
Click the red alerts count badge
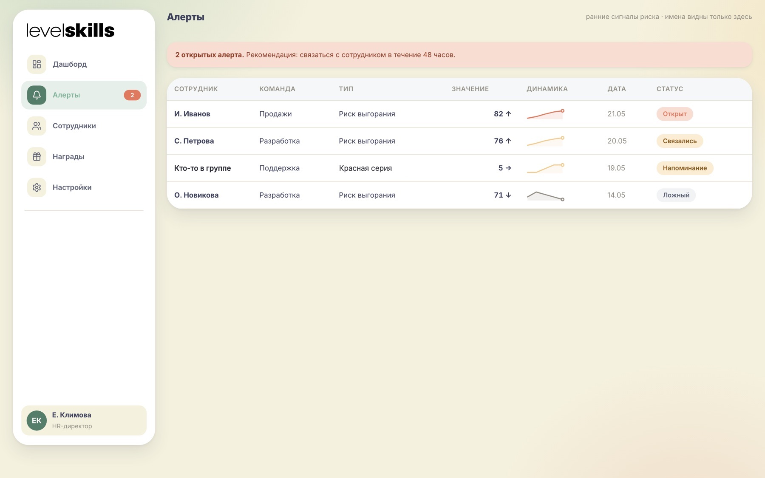click(132, 95)
